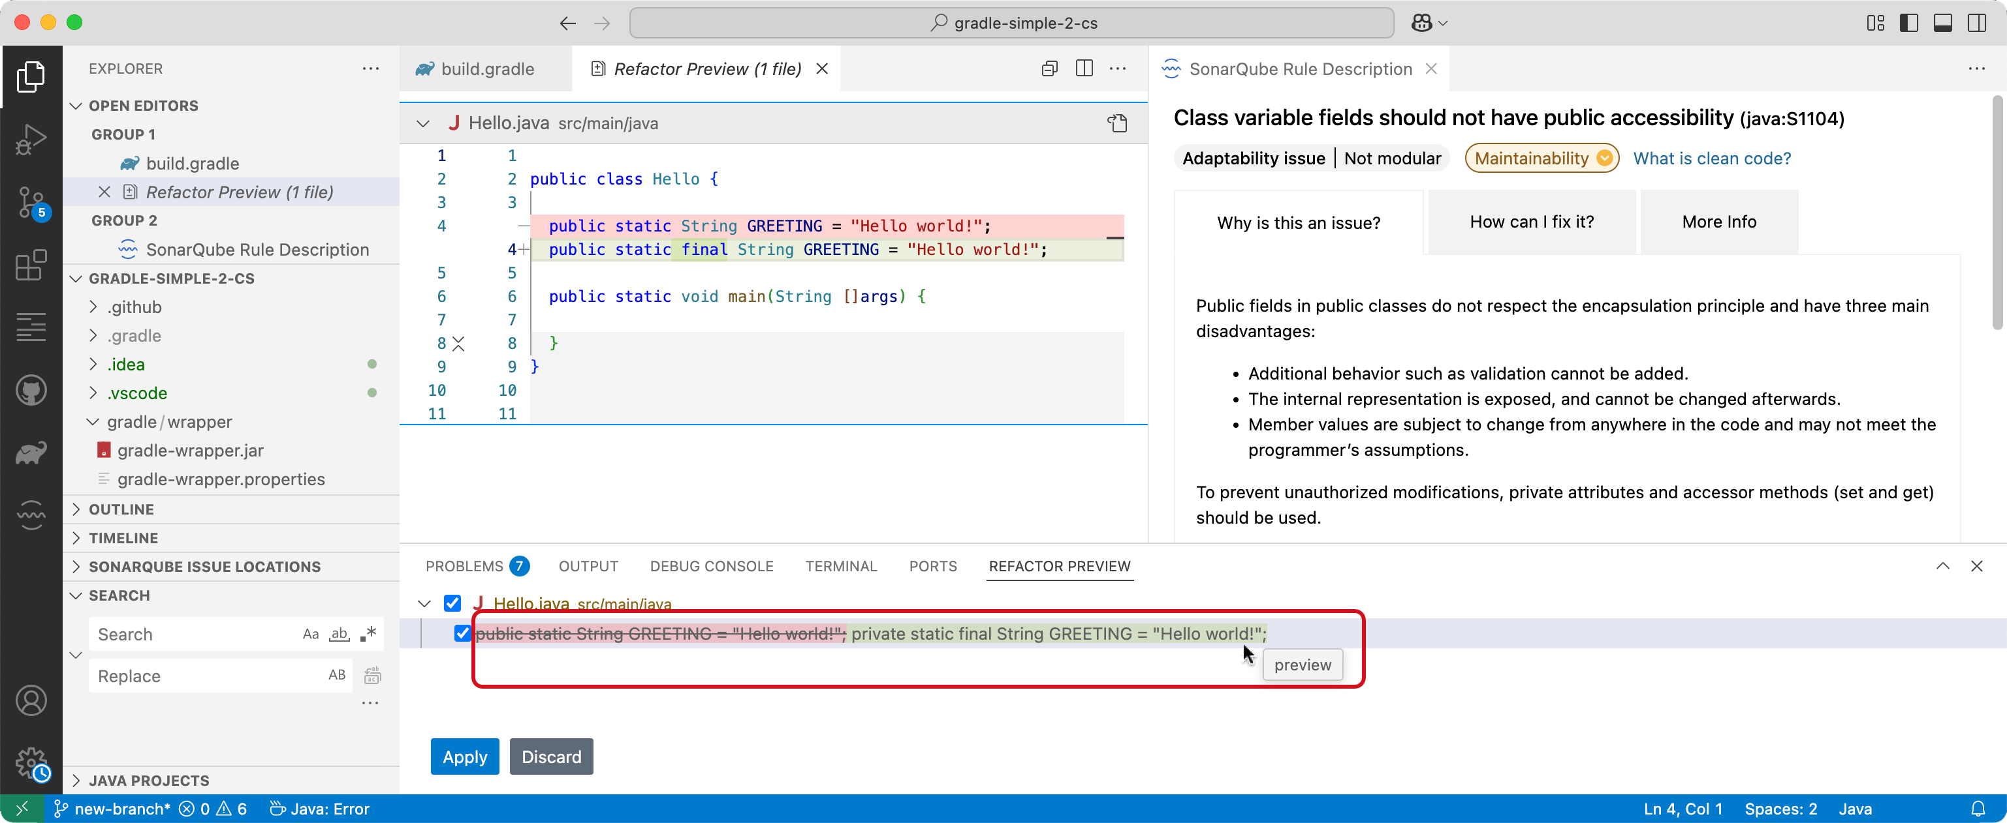Open the Output panel tab

click(588, 565)
